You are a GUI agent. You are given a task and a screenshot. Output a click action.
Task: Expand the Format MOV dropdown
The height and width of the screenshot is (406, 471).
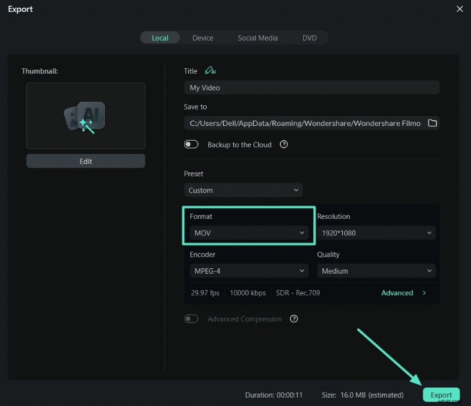[249, 233]
